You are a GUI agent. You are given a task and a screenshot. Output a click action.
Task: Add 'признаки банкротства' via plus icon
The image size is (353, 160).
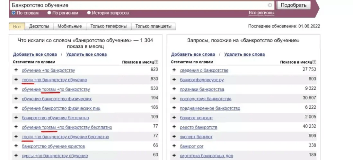click(x=174, y=89)
